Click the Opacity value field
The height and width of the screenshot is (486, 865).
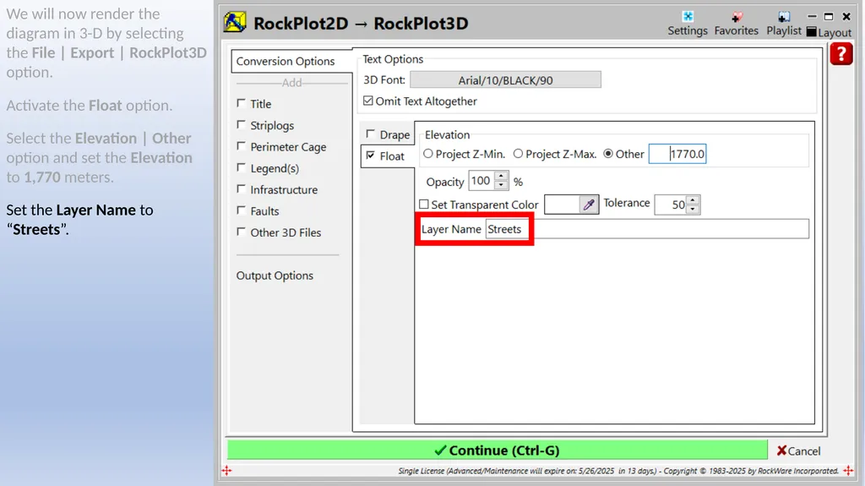tap(481, 181)
